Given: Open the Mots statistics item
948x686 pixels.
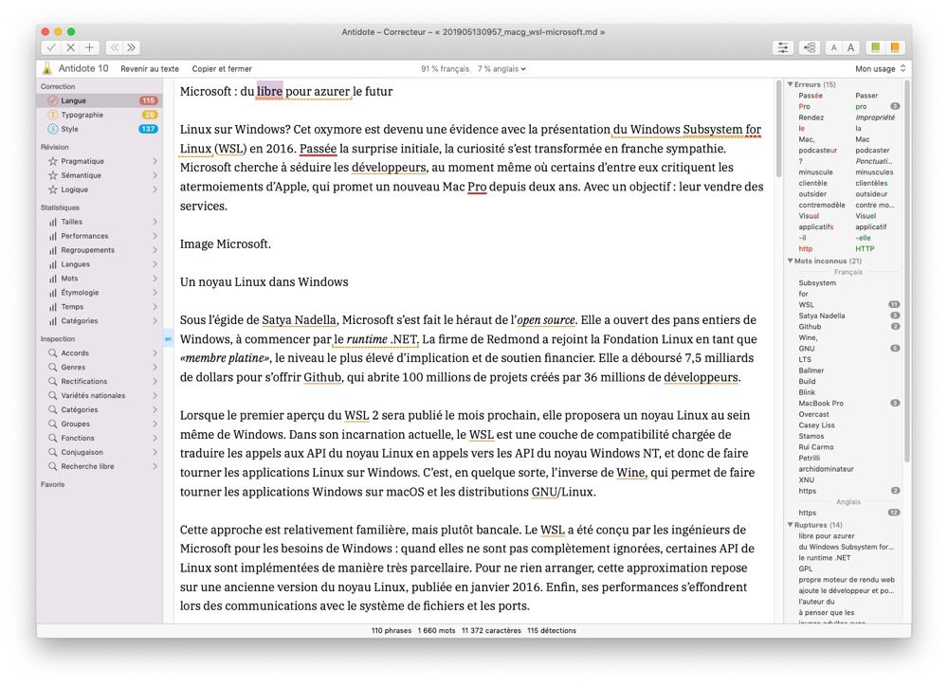Looking at the screenshot, I should [x=100, y=279].
